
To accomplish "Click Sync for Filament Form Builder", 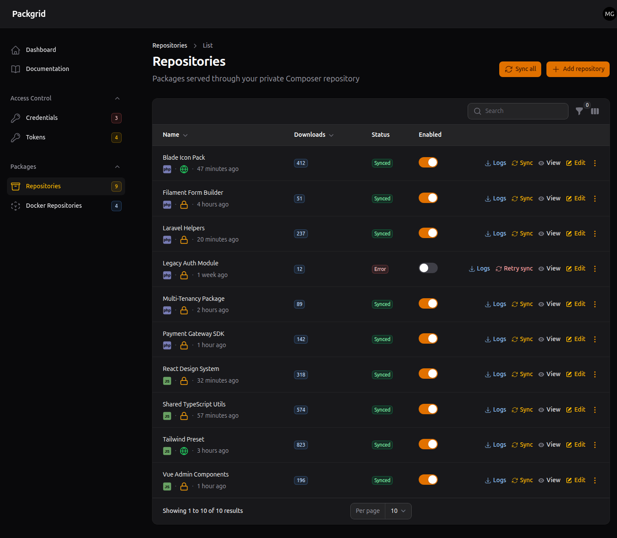I will pyautogui.click(x=522, y=199).
